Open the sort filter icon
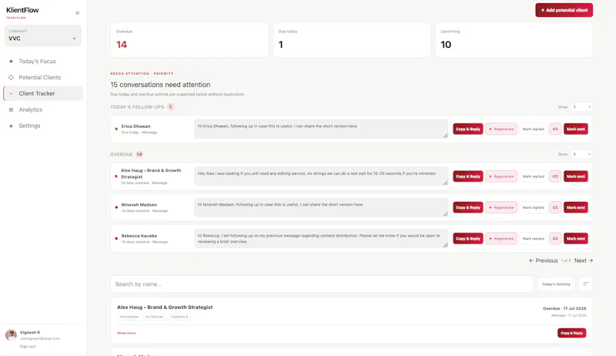 pos(586,284)
